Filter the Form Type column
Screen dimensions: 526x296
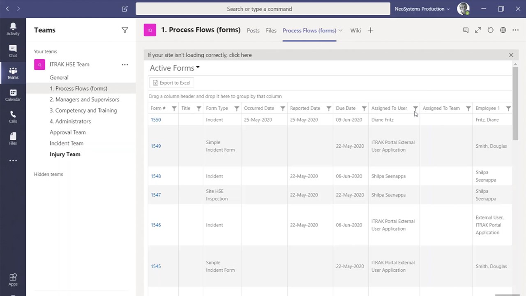(236, 109)
